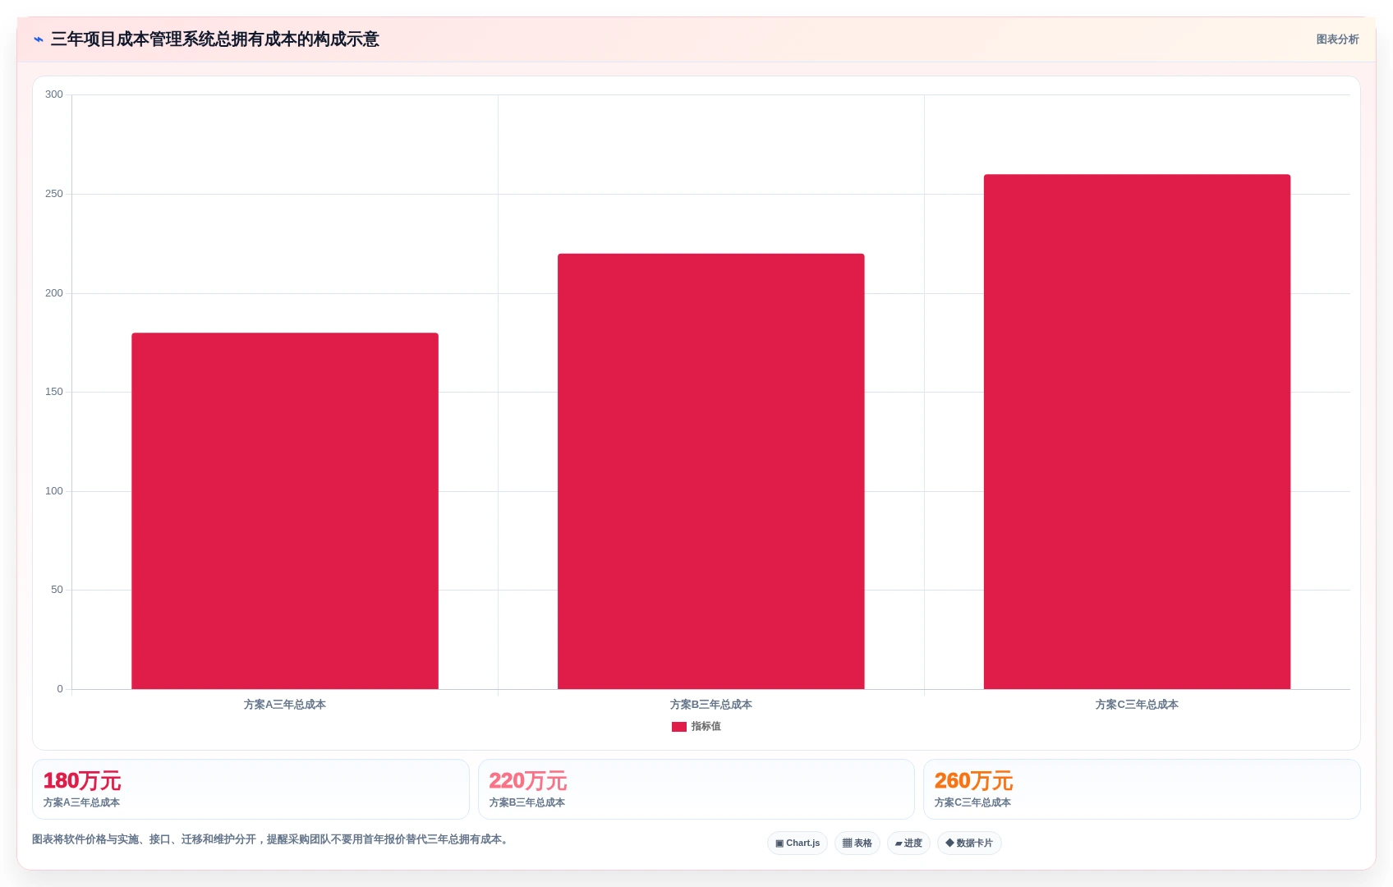Click the 方案A三年总成本 caption under 180万元

point(81,802)
